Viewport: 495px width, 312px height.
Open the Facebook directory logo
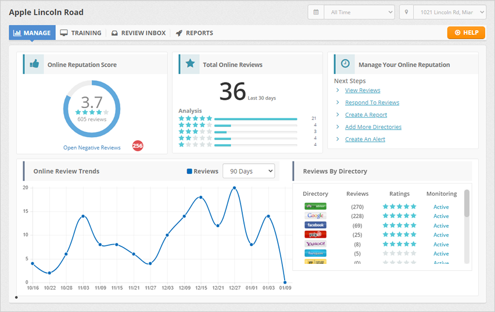point(315,225)
